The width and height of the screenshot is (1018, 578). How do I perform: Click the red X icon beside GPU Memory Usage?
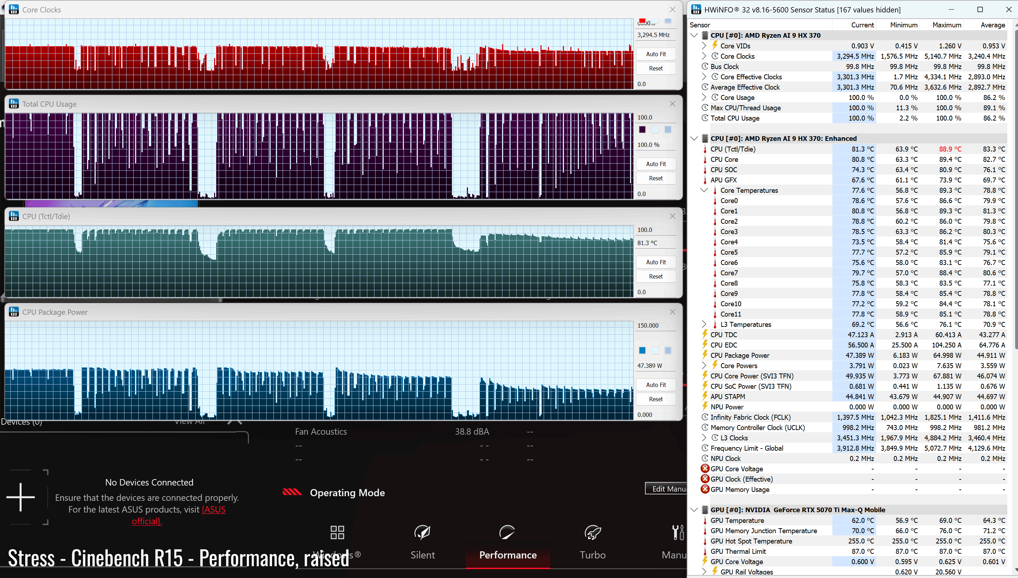(x=705, y=489)
